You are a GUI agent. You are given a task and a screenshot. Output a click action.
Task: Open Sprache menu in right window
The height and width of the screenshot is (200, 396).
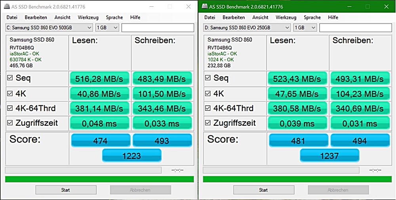point(312,17)
